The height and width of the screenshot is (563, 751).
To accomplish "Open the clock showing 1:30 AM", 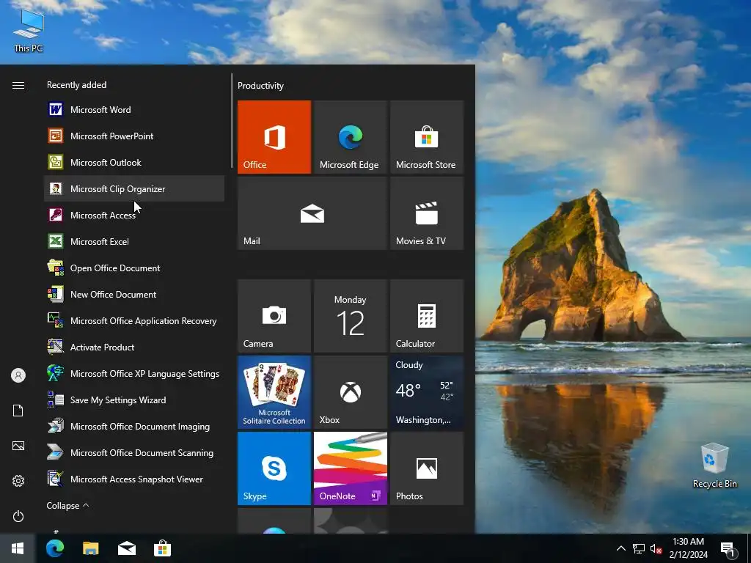I will coord(688,548).
